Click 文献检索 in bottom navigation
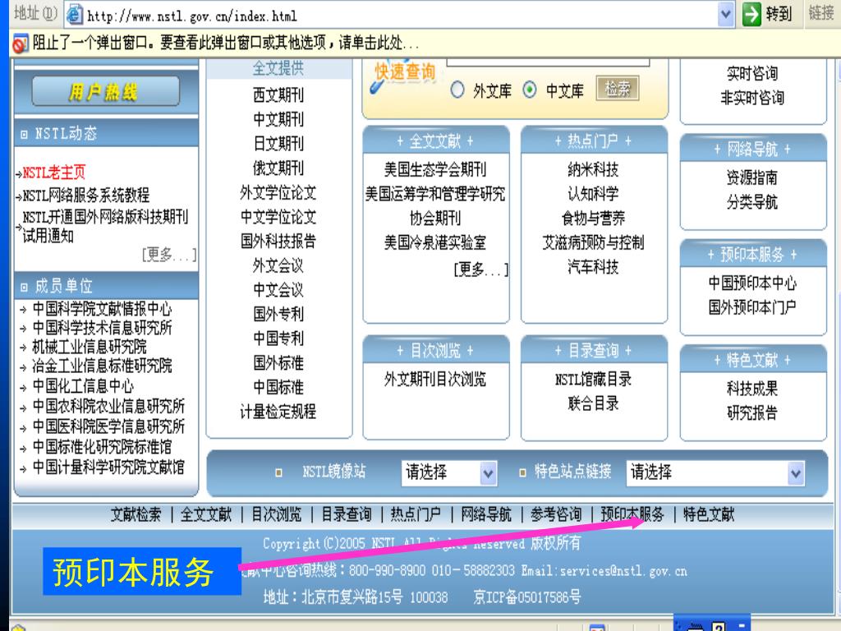841x631 pixels. coord(136,514)
